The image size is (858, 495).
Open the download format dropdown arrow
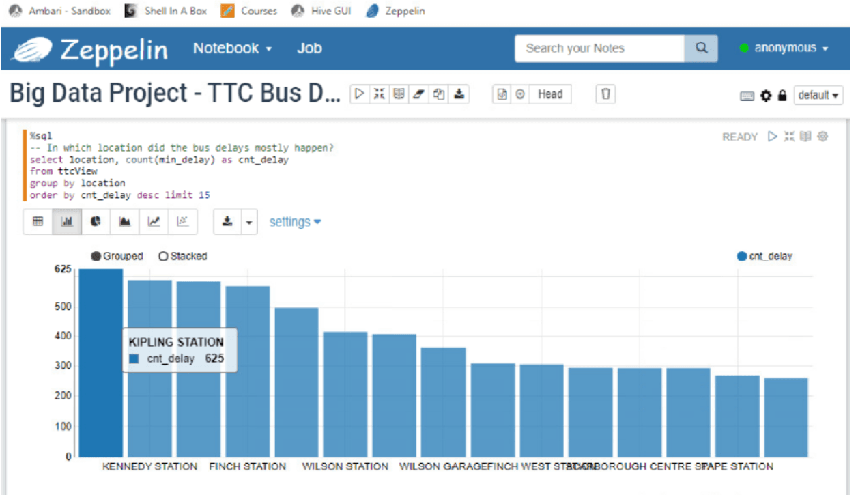tap(248, 222)
